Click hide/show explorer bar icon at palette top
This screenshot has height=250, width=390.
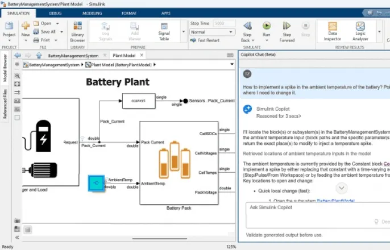17,64
